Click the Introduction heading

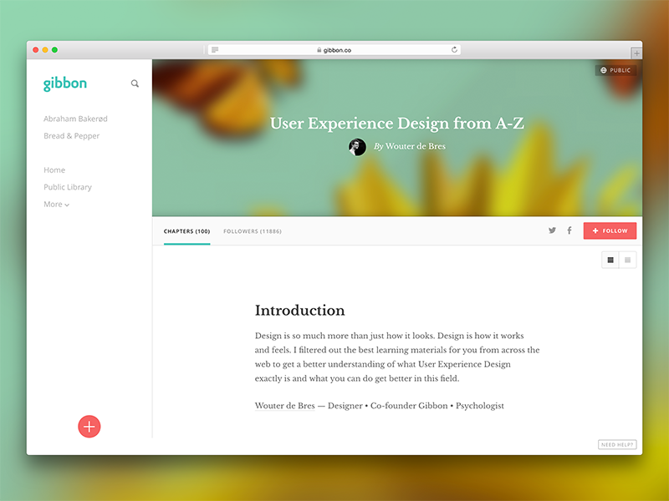[x=300, y=310]
